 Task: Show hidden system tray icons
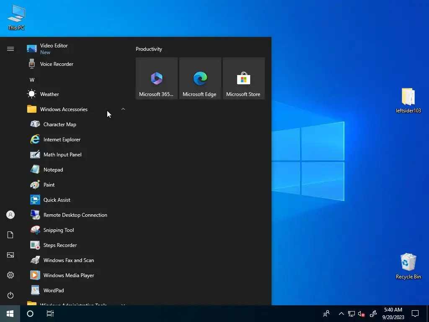341,314
